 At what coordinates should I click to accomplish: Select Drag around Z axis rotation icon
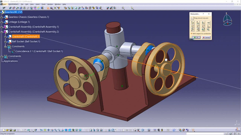point(203,30)
